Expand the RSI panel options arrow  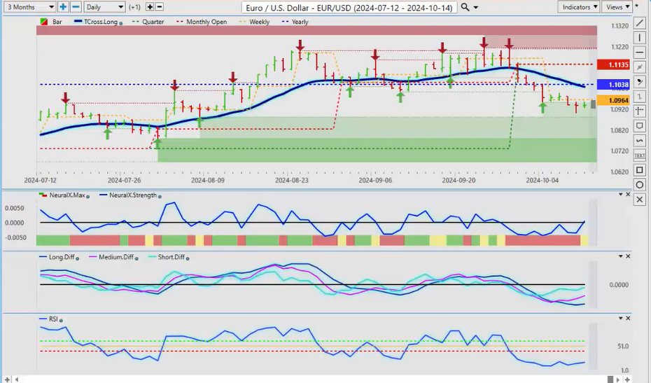[x=619, y=318]
